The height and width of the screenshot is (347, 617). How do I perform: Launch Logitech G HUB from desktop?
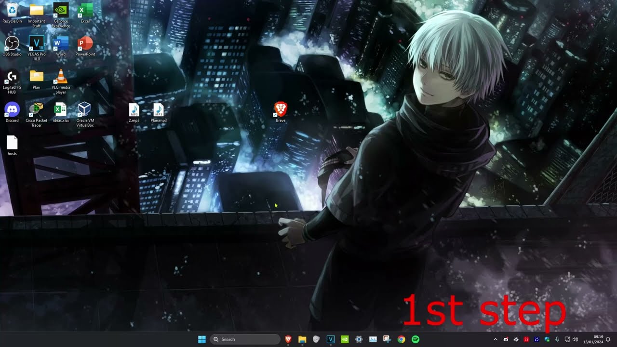12,81
